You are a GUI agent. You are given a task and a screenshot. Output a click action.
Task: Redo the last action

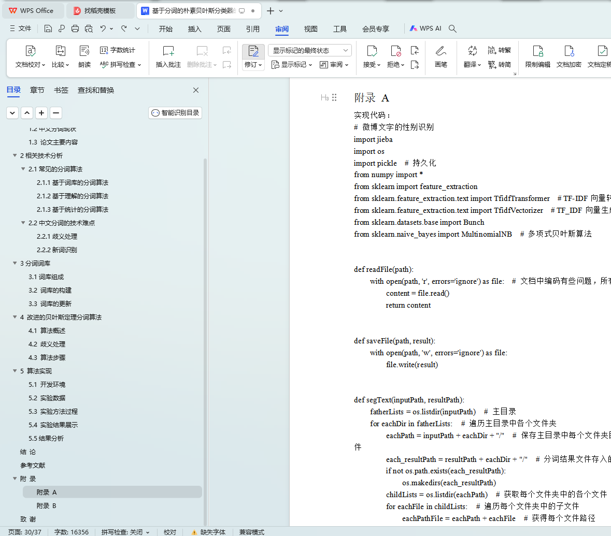point(124,28)
